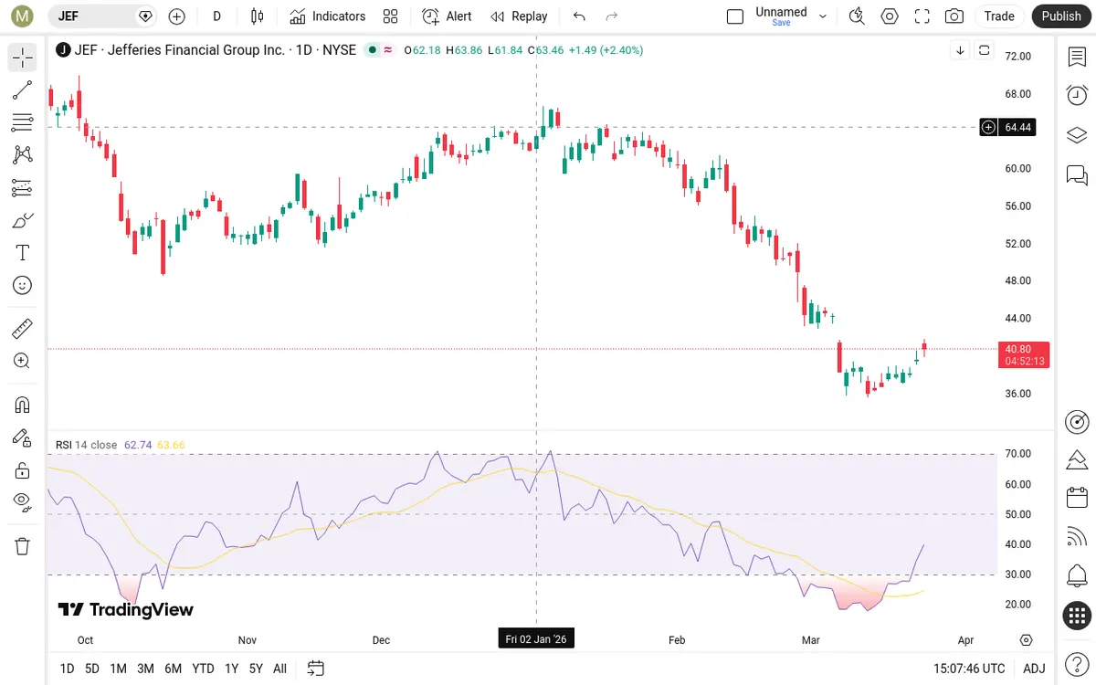Image resolution: width=1096 pixels, height=685 pixels.
Task: Open the watchlist and details panel
Action: click(1077, 57)
